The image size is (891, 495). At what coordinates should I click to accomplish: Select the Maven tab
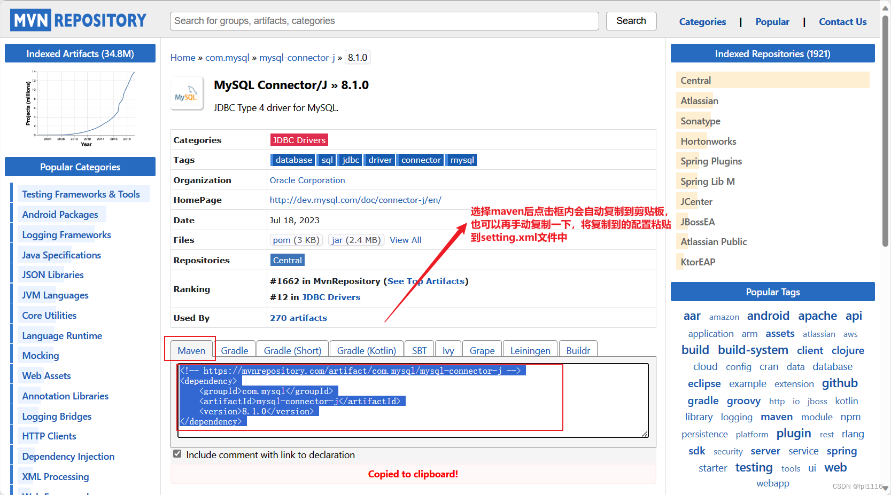[x=191, y=350]
